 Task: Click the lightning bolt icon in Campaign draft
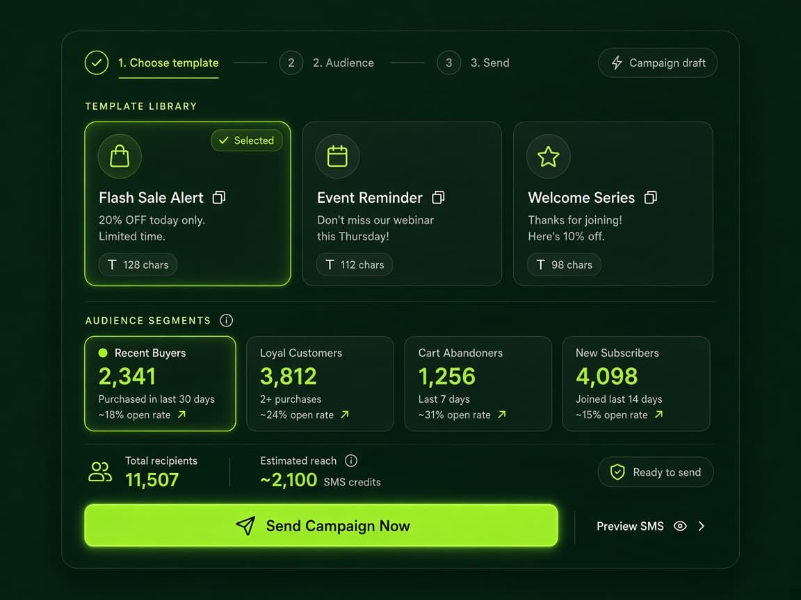617,62
